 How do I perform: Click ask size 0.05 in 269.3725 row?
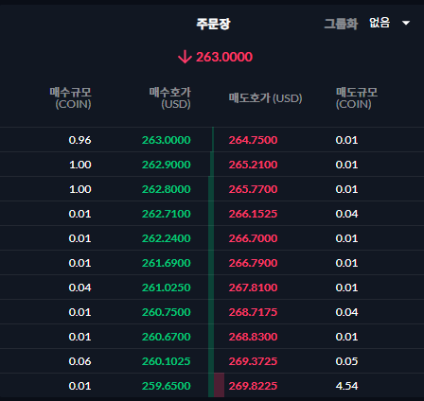(346, 361)
